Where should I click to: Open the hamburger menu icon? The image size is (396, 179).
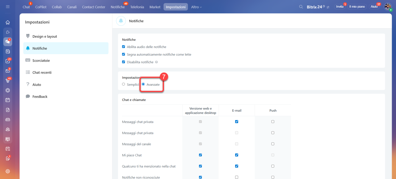[8, 7]
